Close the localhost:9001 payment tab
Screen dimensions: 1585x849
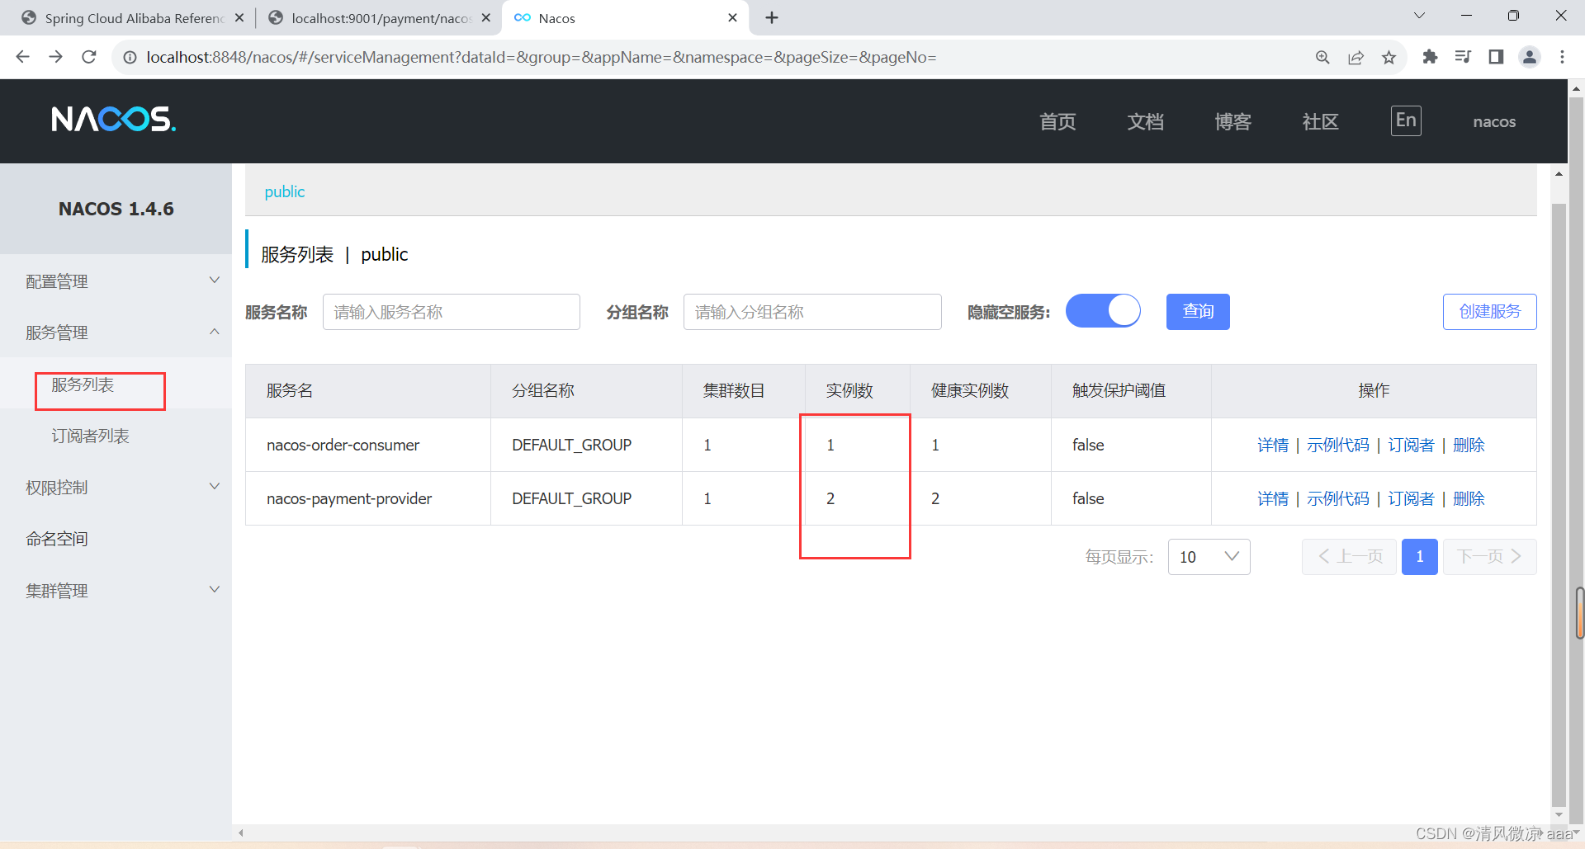point(485,17)
